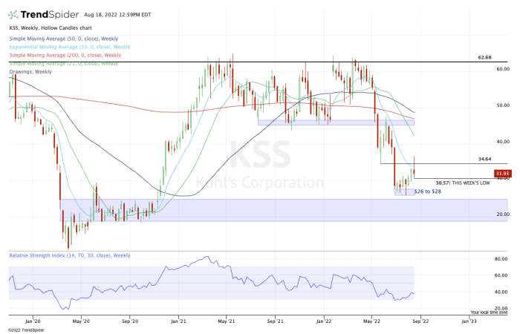
Task: Click the red 31.93 current price tag
Action: point(503,173)
